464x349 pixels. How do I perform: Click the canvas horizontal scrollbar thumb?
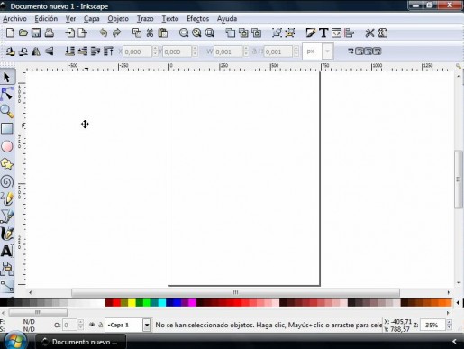coord(235,292)
